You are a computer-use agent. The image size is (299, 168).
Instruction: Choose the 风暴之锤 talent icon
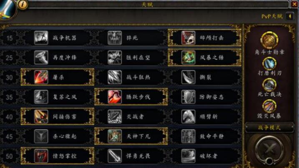(188, 57)
